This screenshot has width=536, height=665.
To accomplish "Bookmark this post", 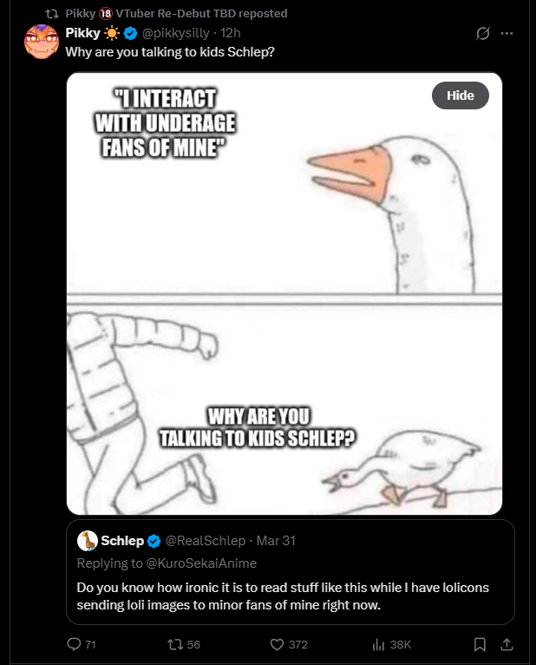I will click(480, 644).
